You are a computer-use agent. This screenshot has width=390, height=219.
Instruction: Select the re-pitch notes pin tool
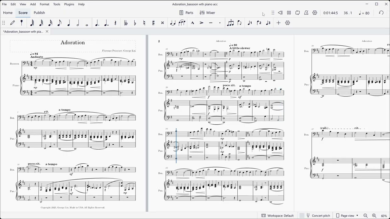22,23
